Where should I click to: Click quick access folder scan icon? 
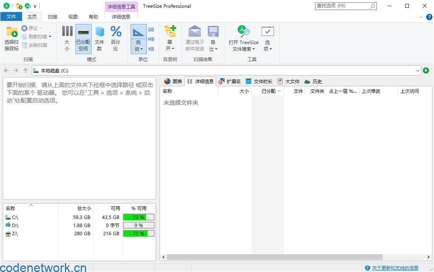(x=19, y=6)
